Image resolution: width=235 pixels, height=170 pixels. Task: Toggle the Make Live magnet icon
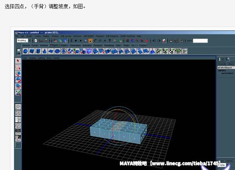pyautogui.click(x=147, y=41)
